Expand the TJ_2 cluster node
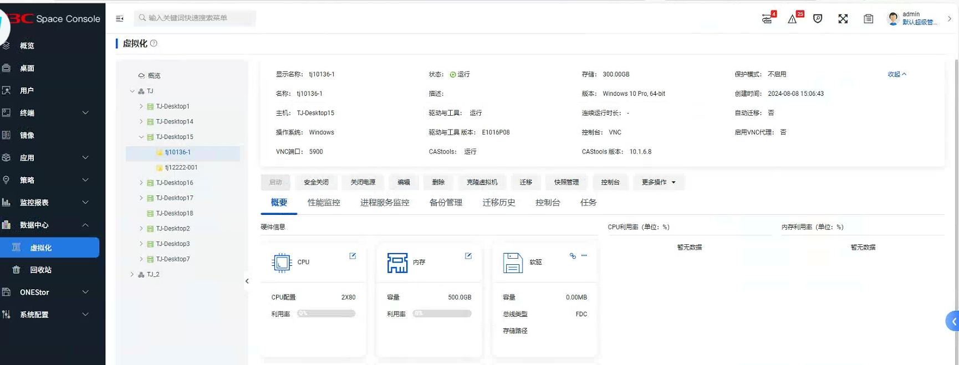The width and height of the screenshot is (959, 365). [132, 274]
